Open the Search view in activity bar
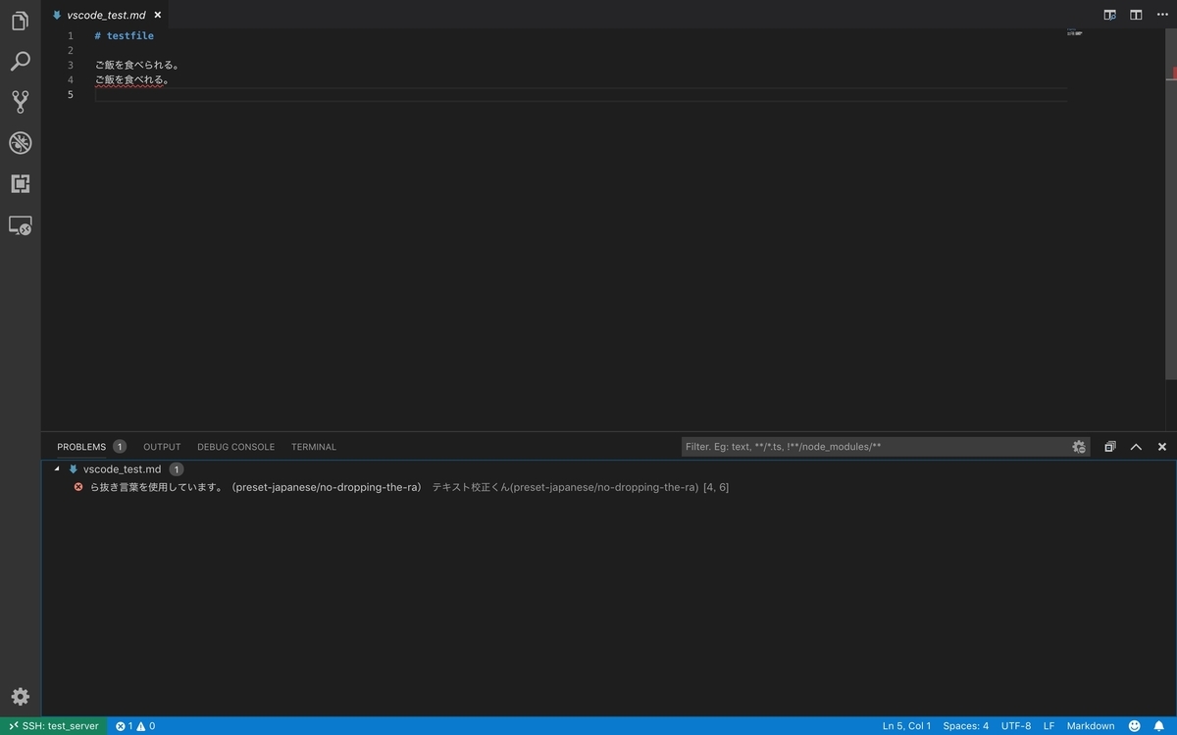Screen dimensions: 1177x735 pos(20,62)
